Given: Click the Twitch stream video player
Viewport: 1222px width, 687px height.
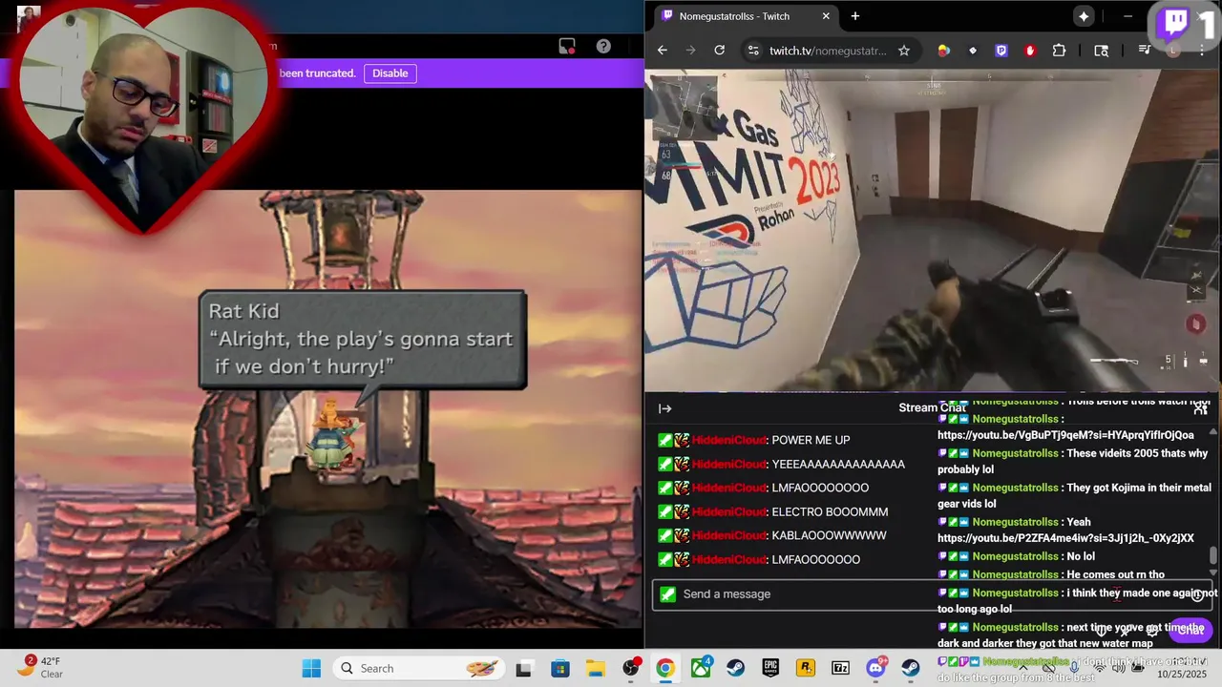Looking at the screenshot, I should pos(932,230).
